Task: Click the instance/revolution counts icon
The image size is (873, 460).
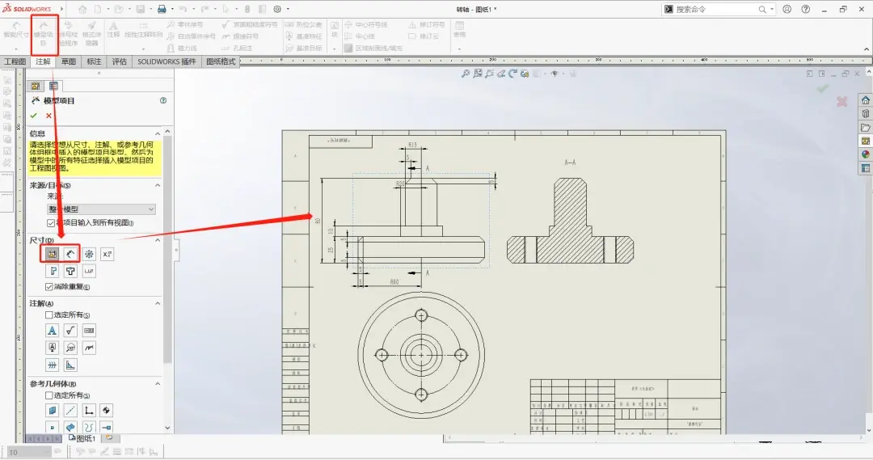Action: pyautogui.click(x=89, y=254)
